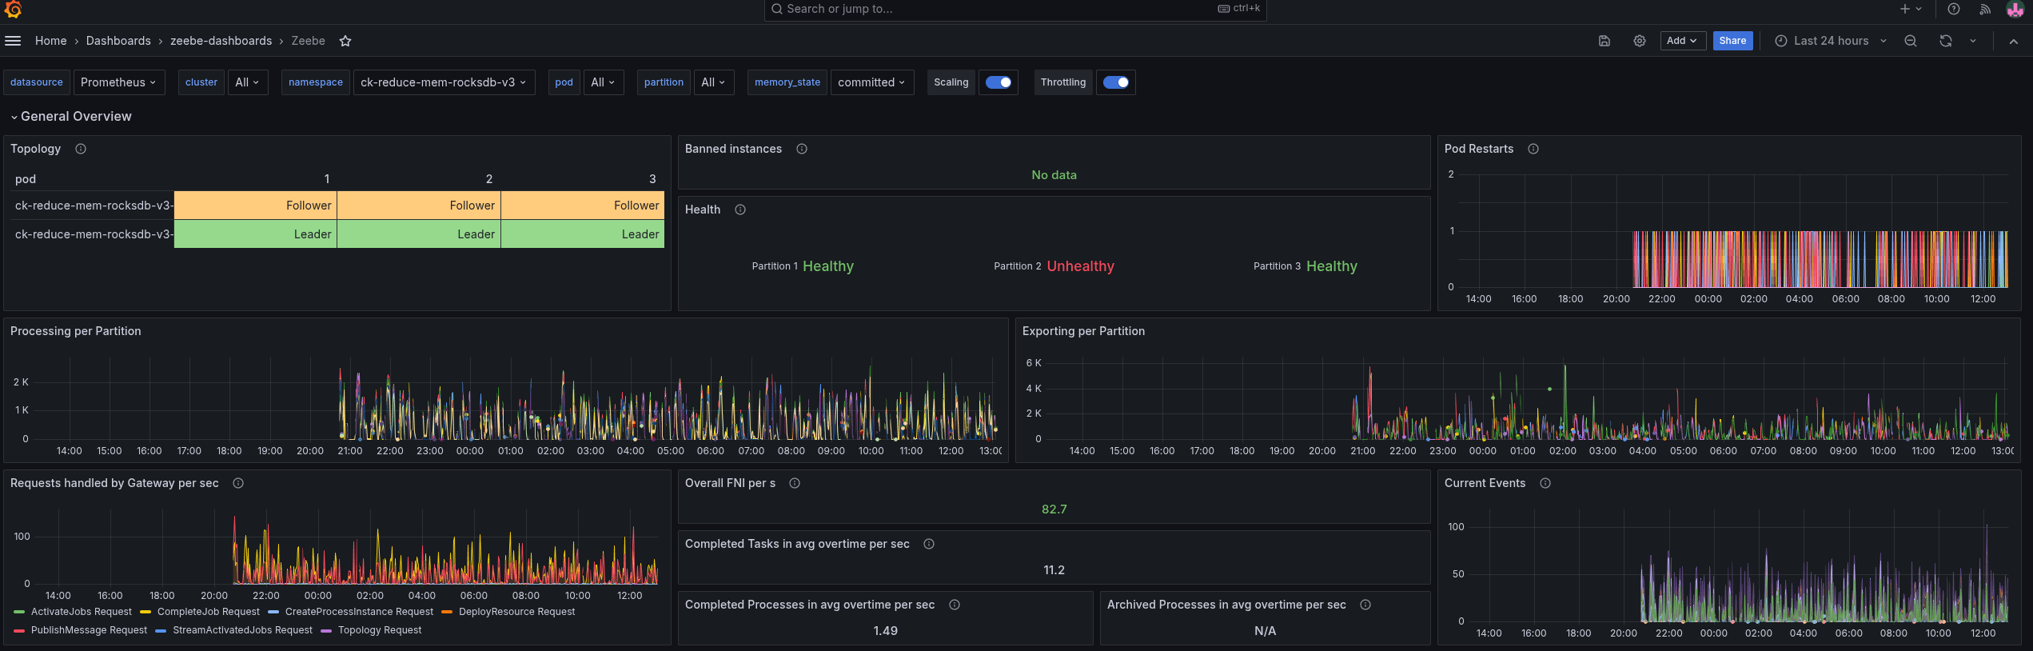
Task: Open the cluster All dropdown
Action: 248,82
